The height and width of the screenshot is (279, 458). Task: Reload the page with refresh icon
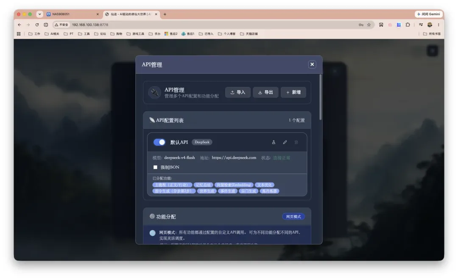[x=37, y=25]
